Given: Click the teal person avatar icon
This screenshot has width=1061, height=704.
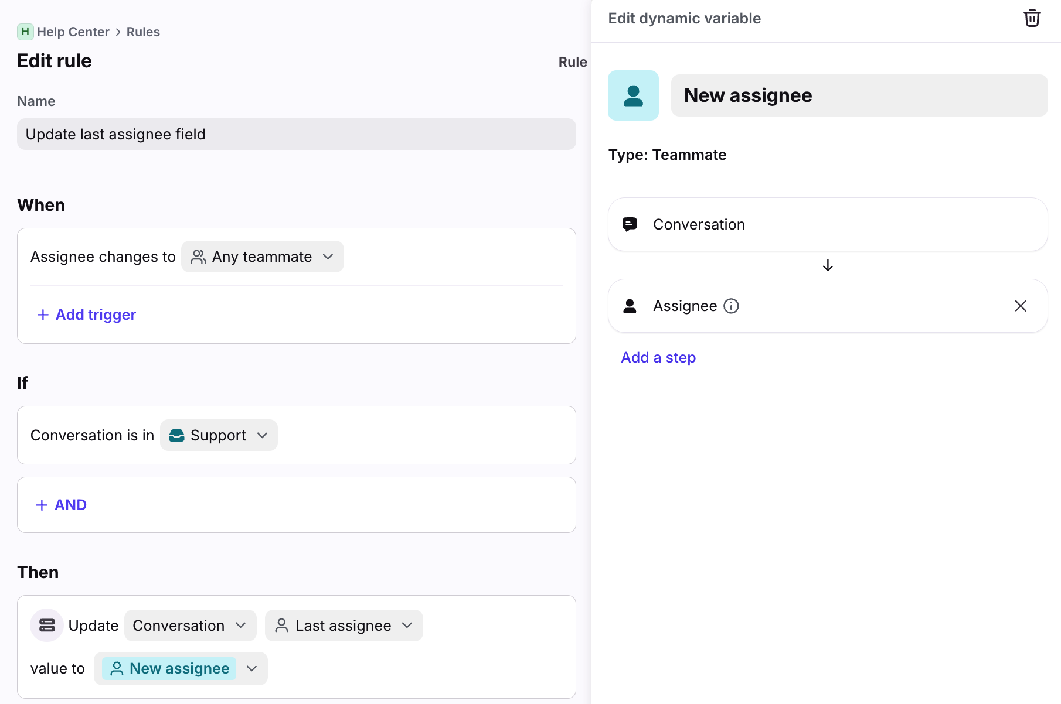Looking at the screenshot, I should point(633,95).
